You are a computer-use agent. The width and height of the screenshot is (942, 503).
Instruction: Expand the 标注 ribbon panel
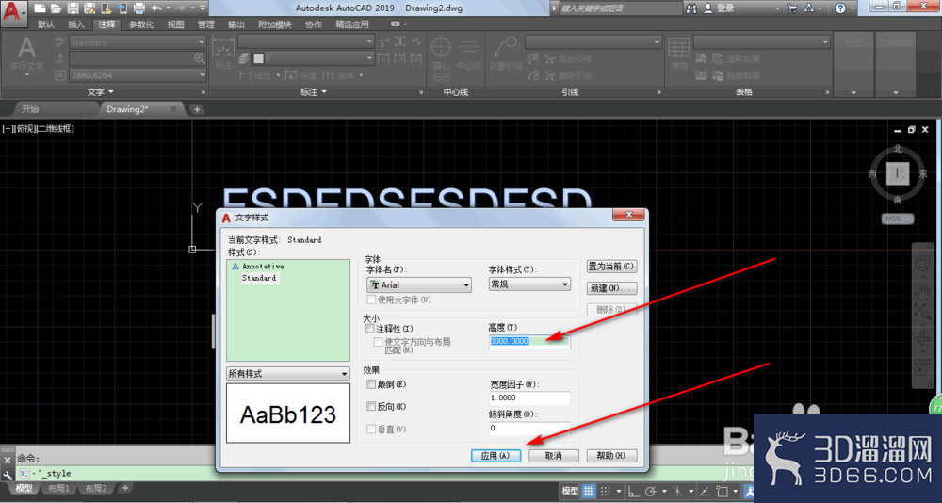[x=314, y=92]
